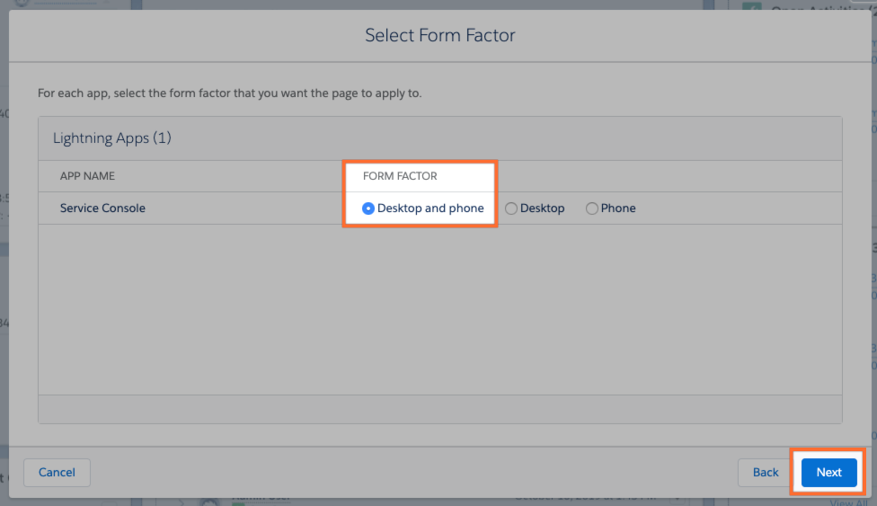This screenshot has width=877, height=506.
Task: Open the View All link behind dialog
Action: pos(848,502)
